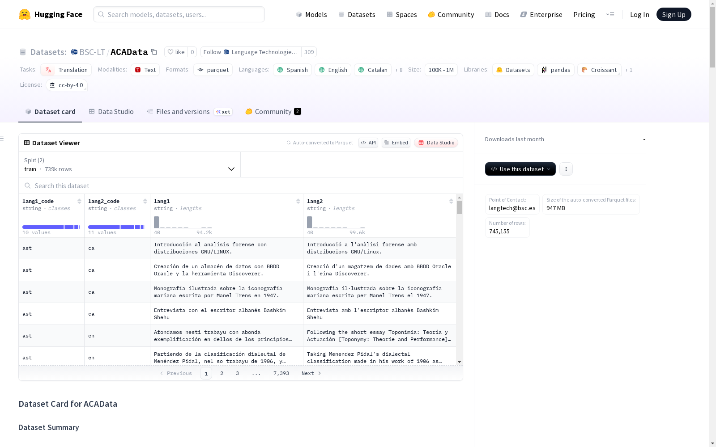Open the Dataset card tab
The height and width of the screenshot is (447, 716).
click(x=50, y=112)
